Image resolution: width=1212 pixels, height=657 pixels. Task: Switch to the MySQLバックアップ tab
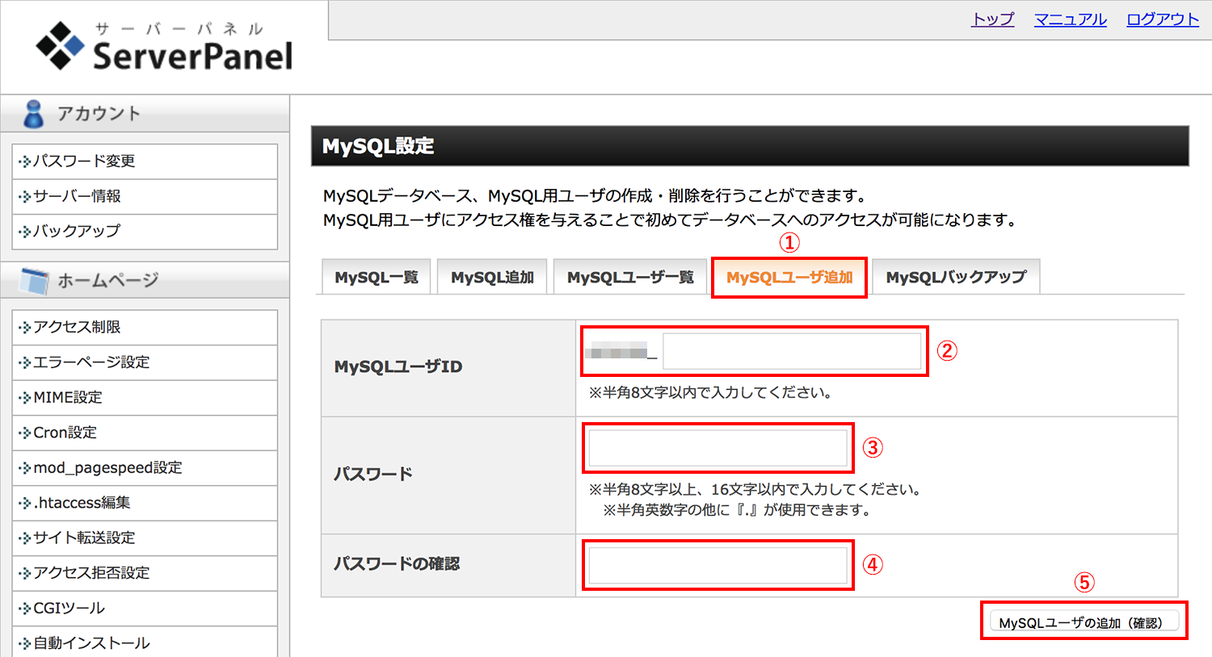956,277
